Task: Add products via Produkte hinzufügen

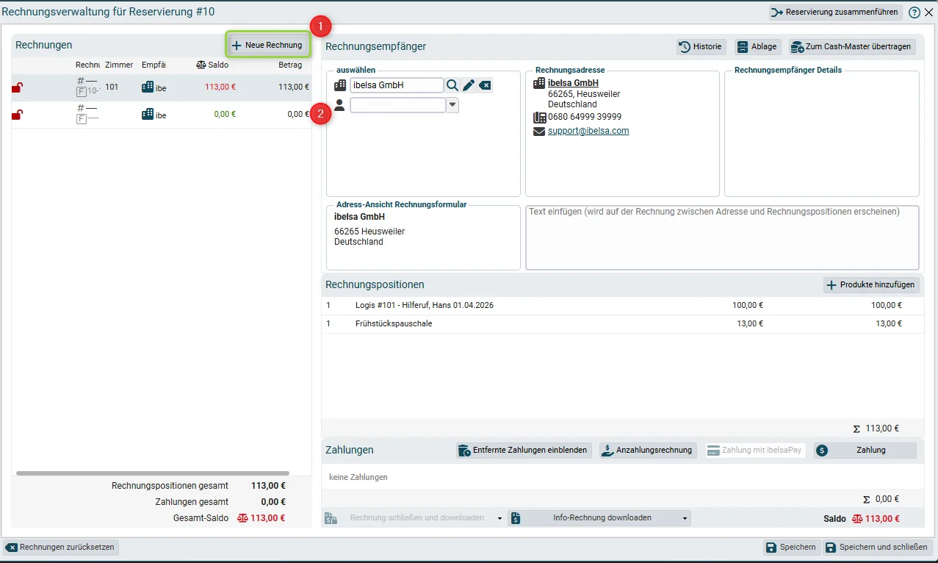Action: tap(871, 285)
